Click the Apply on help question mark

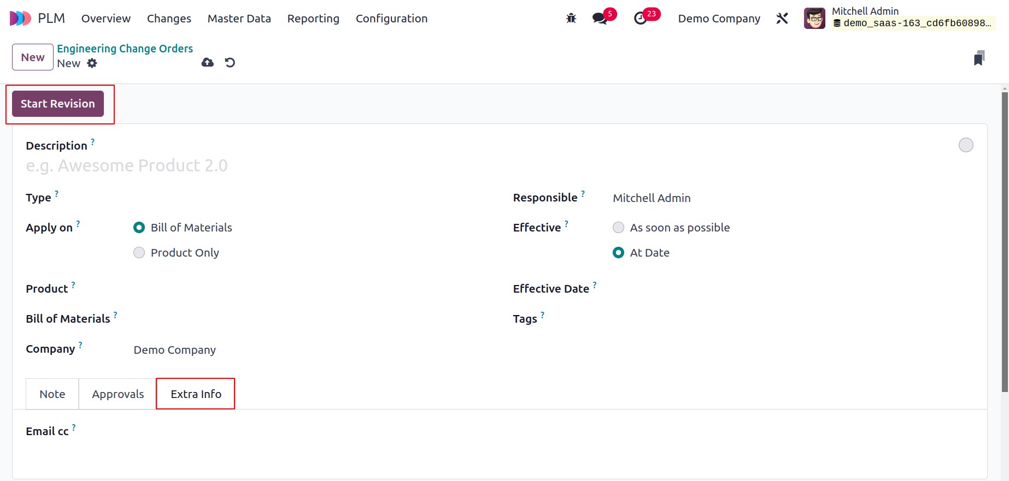pyautogui.click(x=78, y=224)
